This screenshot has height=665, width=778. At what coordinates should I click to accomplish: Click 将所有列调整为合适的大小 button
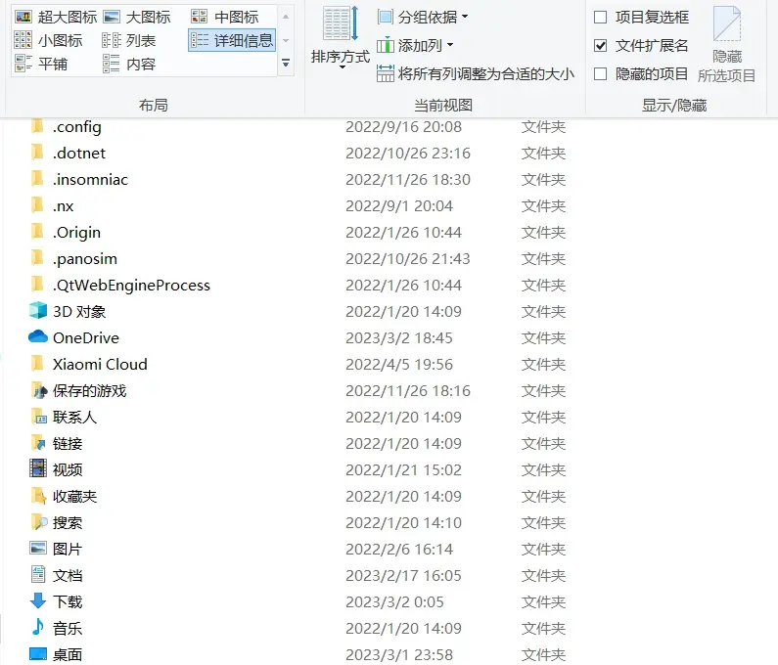pyautogui.click(x=476, y=74)
